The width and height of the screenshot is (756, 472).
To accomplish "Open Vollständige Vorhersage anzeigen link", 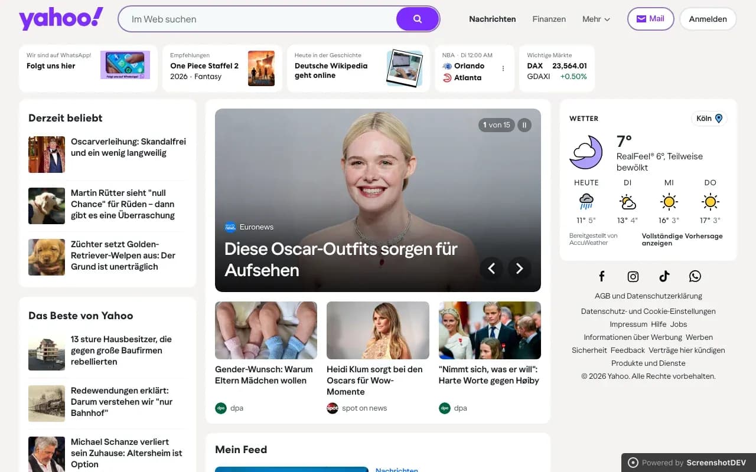I will pyautogui.click(x=682, y=240).
